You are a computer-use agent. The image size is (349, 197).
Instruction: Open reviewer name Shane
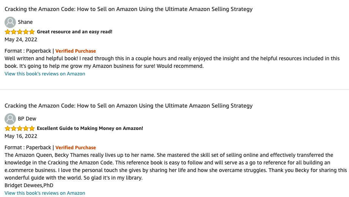tap(25, 22)
